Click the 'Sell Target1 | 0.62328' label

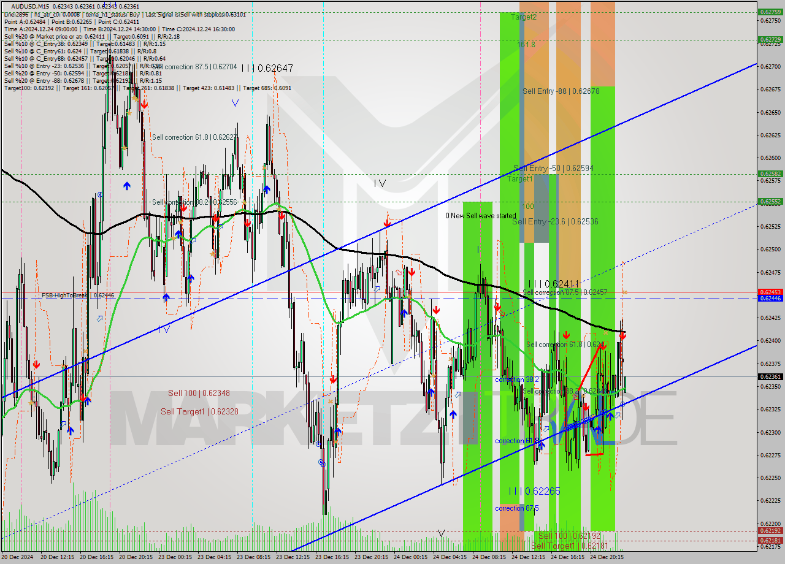pyautogui.click(x=200, y=411)
